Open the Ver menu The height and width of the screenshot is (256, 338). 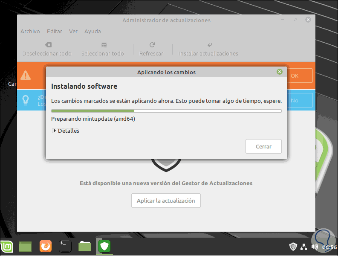click(73, 31)
